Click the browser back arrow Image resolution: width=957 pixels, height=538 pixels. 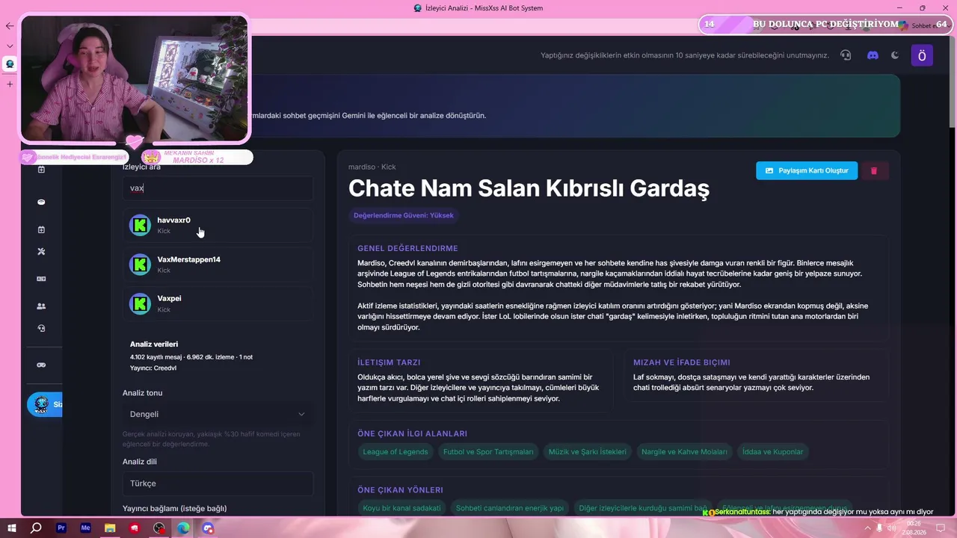tap(10, 26)
